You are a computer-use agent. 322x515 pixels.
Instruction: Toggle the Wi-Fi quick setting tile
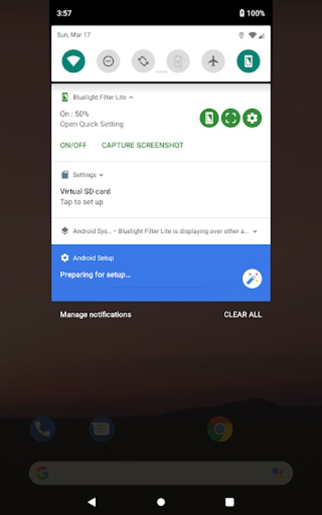coord(73,61)
